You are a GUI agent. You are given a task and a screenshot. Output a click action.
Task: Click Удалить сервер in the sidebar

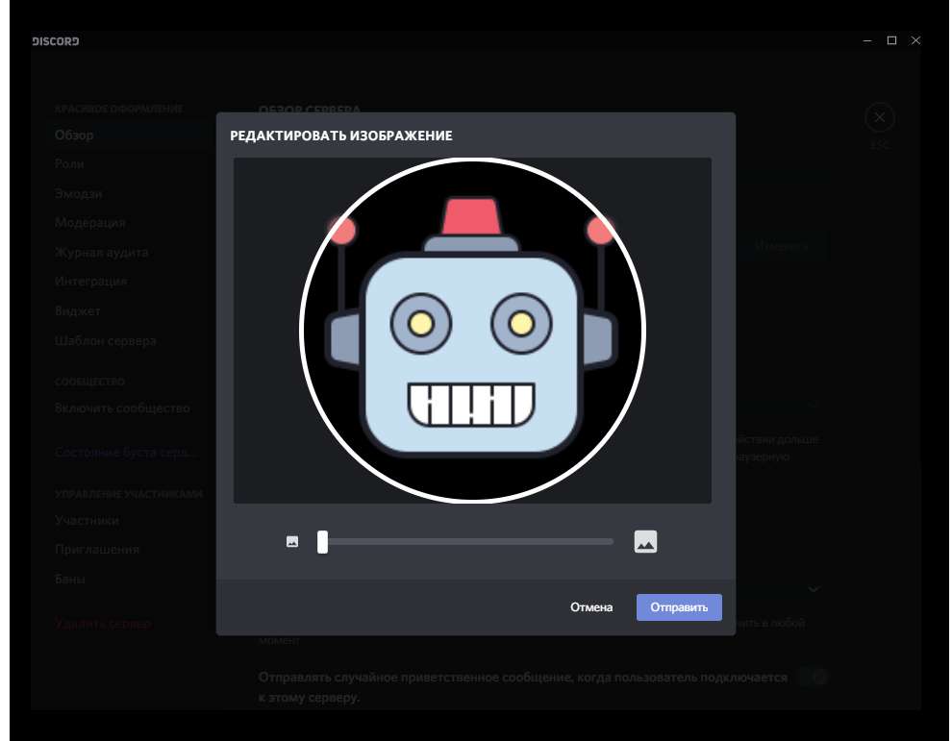coord(103,624)
